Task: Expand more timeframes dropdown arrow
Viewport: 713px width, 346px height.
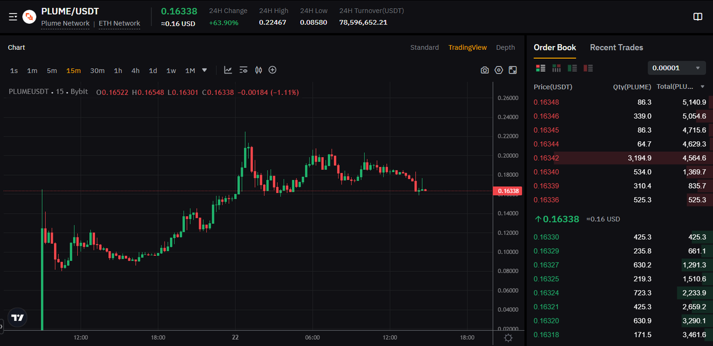Action: (204, 70)
